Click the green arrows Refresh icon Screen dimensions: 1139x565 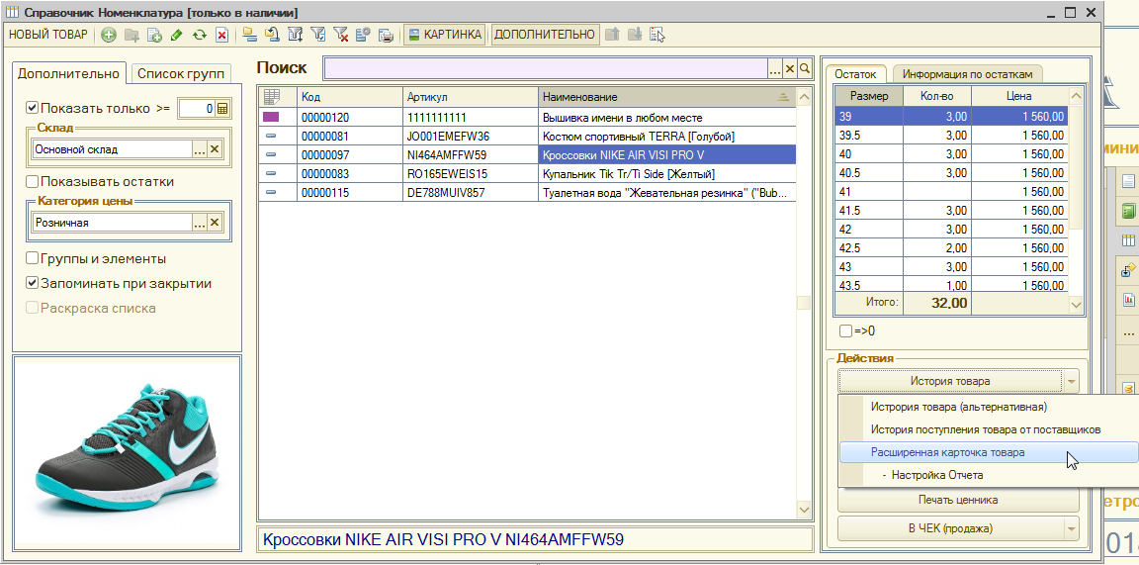click(x=199, y=35)
